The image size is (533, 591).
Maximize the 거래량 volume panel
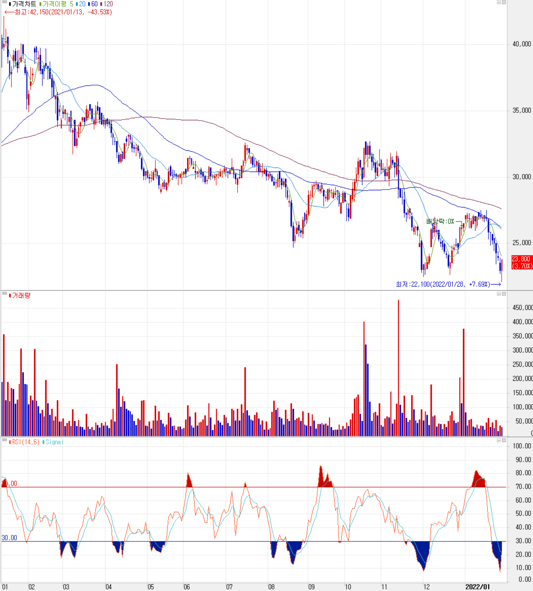[x=499, y=294]
